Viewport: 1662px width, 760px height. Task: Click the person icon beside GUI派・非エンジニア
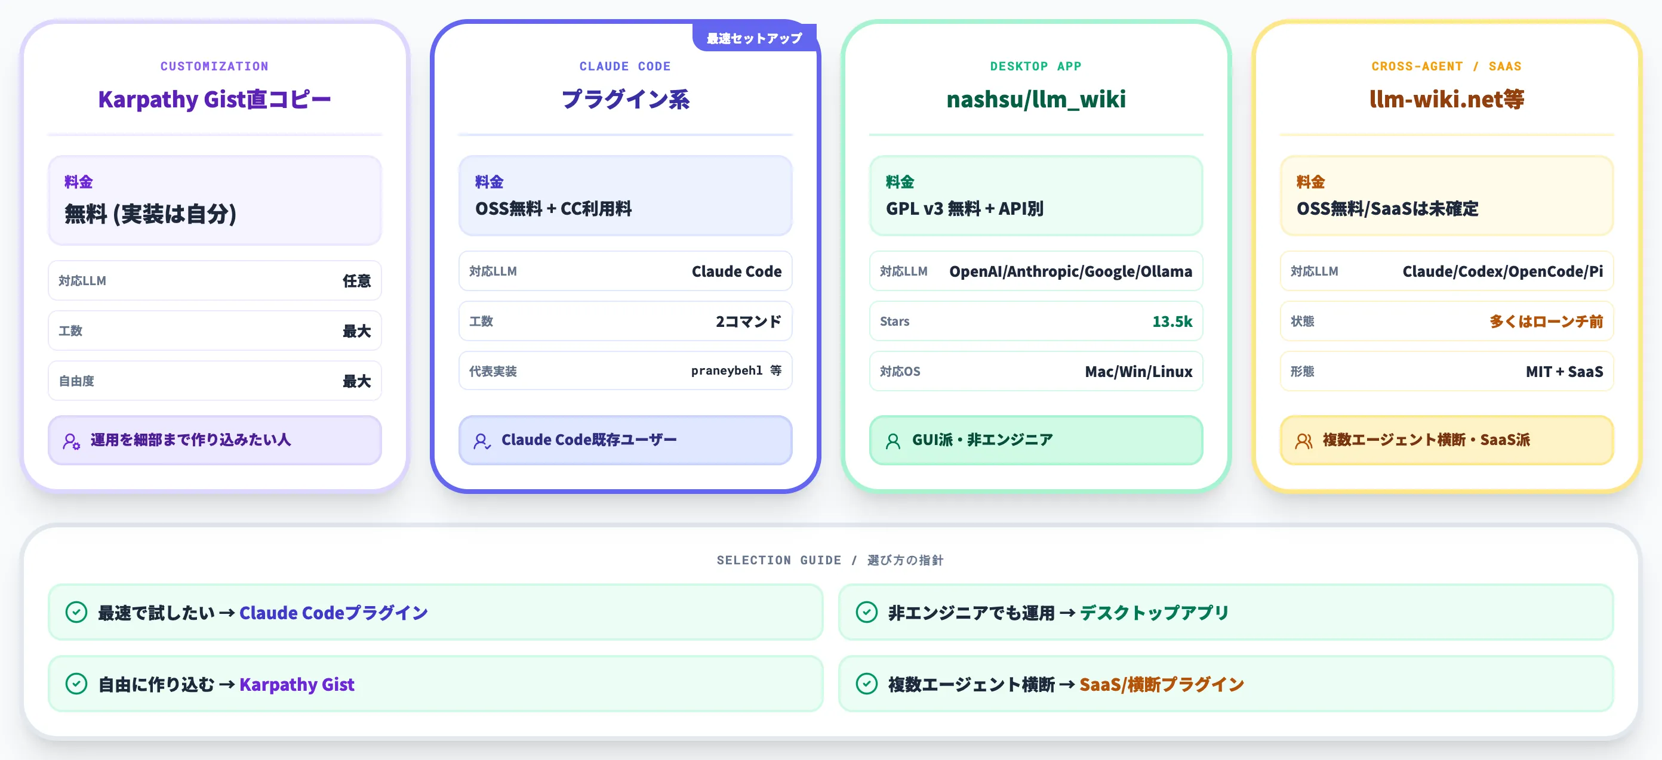pyautogui.click(x=893, y=441)
